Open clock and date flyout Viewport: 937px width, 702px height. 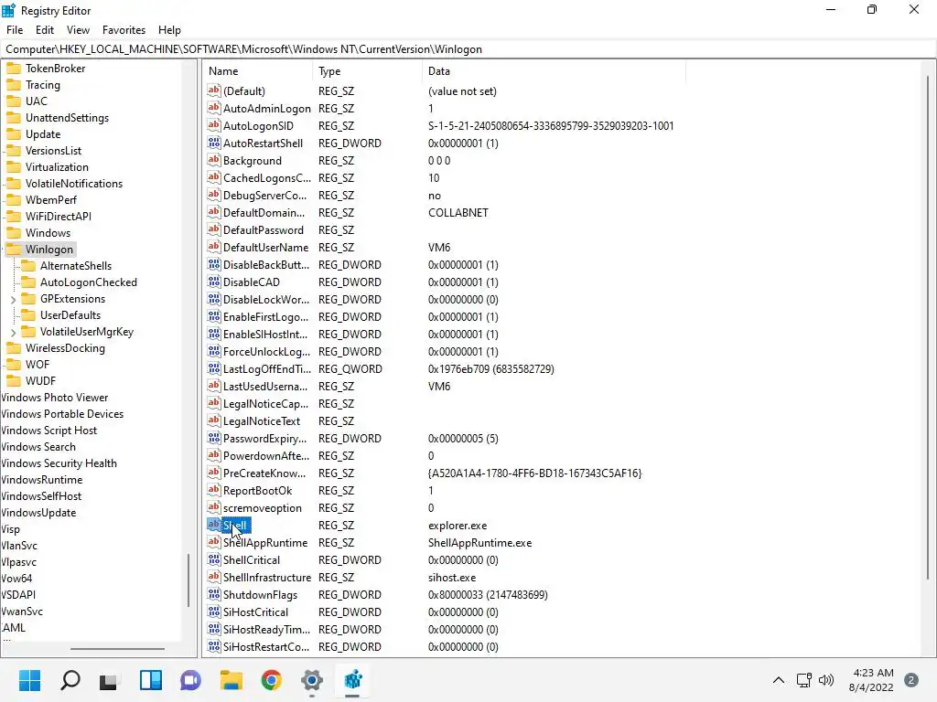click(871, 680)
